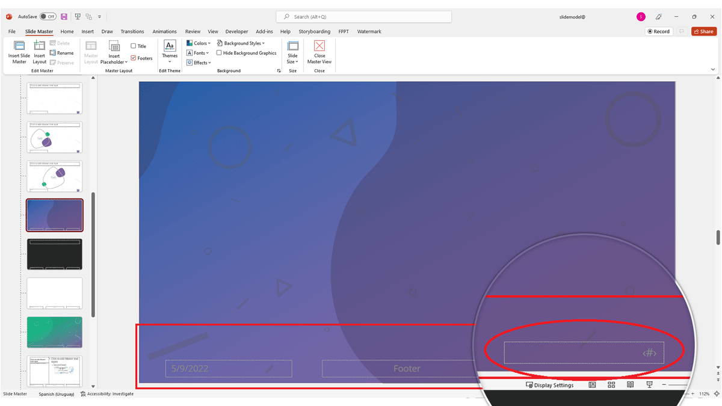Open the Watermark tab
This screenshot has width=722, height=406.
tap(369, 31)
